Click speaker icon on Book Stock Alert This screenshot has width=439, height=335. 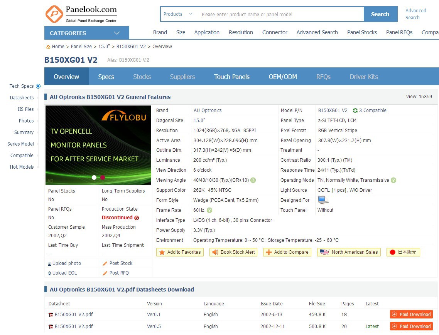[x=215, y=252]
